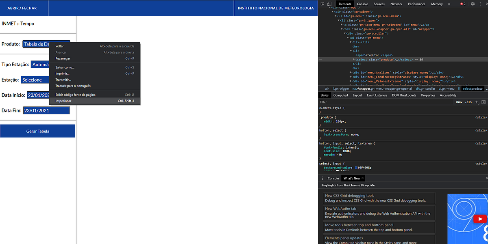Screen dimensions: 488x244
Task: Select Inspecionar in the context menu
Action: pos(95,101)
